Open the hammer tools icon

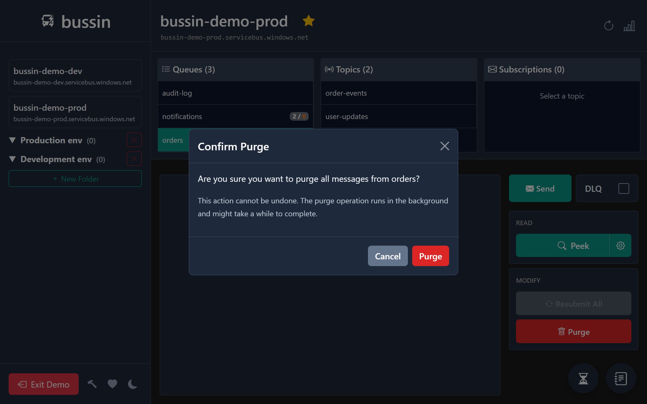coord(92,384)
